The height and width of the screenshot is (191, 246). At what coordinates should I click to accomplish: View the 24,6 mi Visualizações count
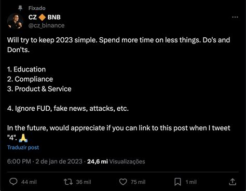click(116, 161)
